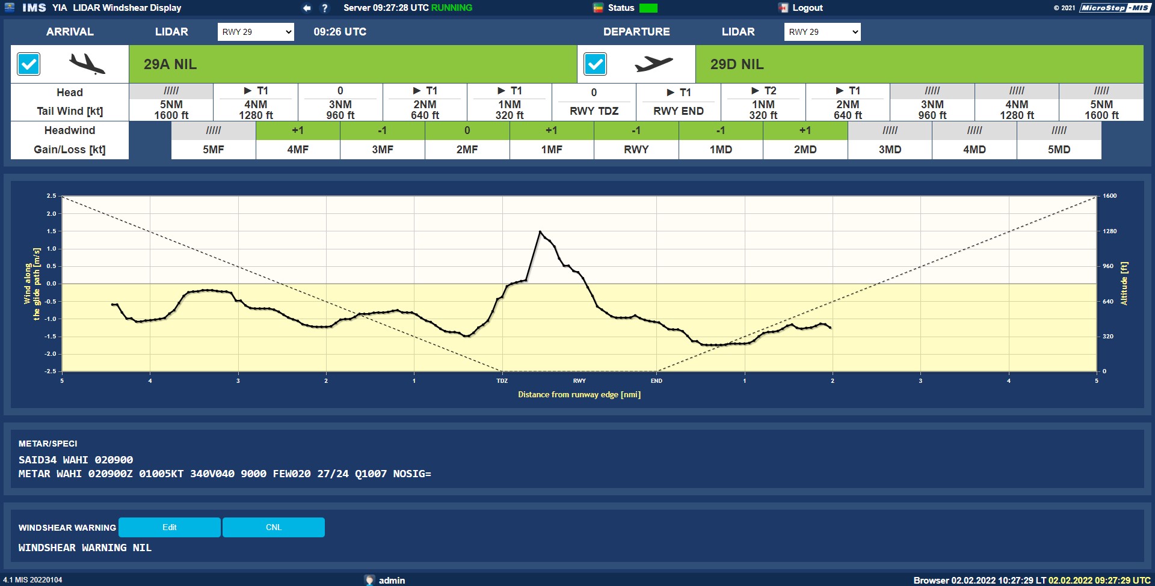Toggle the arrival checkbox
The width and height of the screenshot is (1155, 586).
[x=29, y=64]
